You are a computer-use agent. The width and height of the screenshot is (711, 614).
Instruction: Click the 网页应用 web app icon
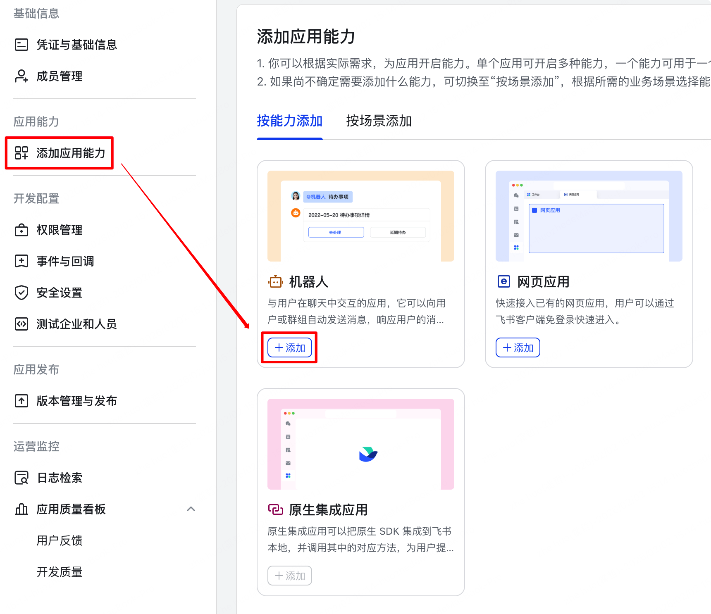click(503, 281)
